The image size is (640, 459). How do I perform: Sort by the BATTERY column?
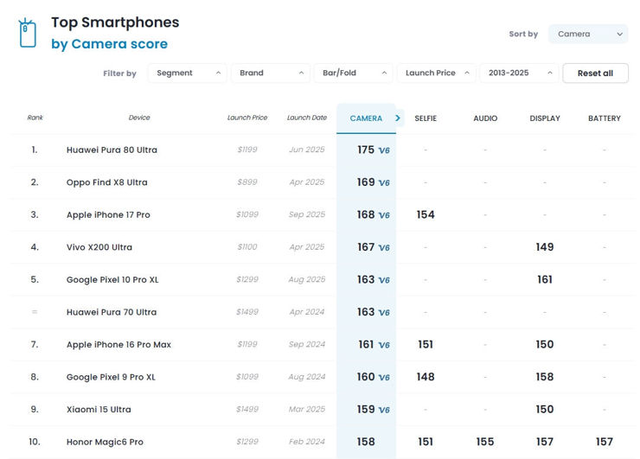[604, 118]
